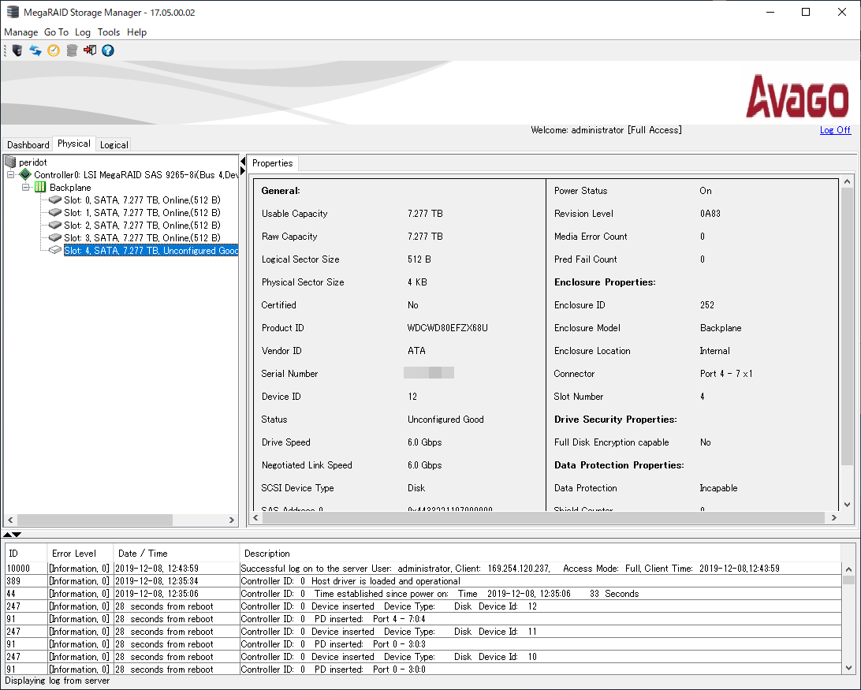Expand left pane with right-pointing arrow
The height and width of the screenshot is (690, 861).
tap(243, 170)
